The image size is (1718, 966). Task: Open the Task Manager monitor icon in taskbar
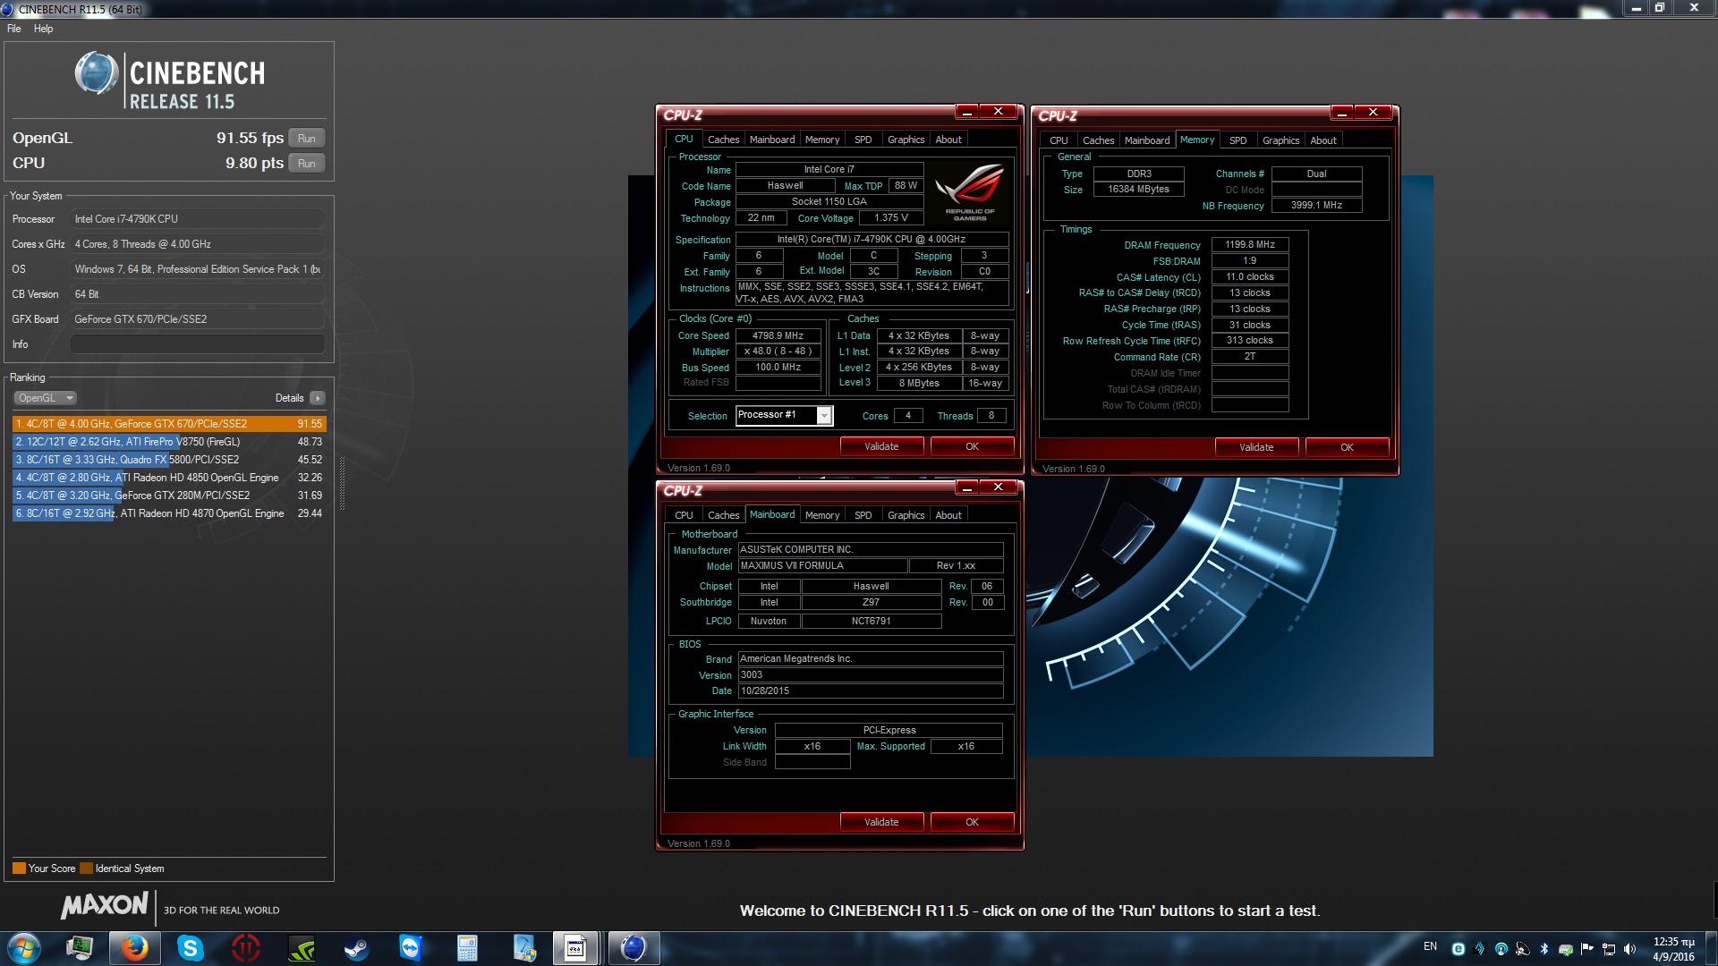[x=80, y=948]
